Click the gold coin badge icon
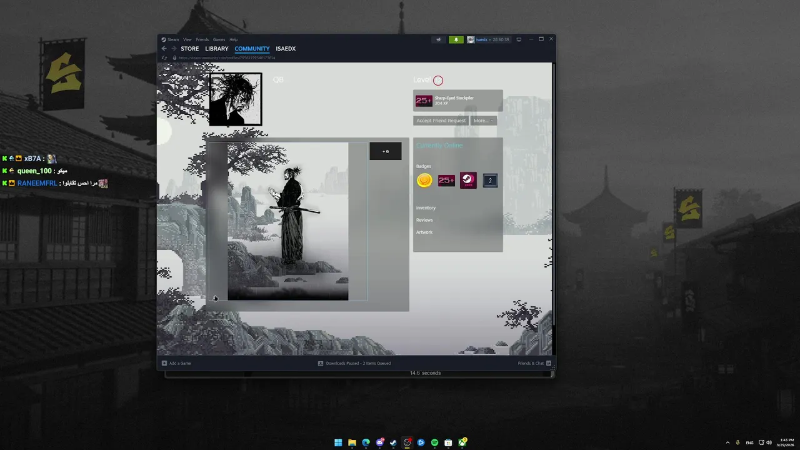The width and height of the screenshot is (800, 450). 424,181
